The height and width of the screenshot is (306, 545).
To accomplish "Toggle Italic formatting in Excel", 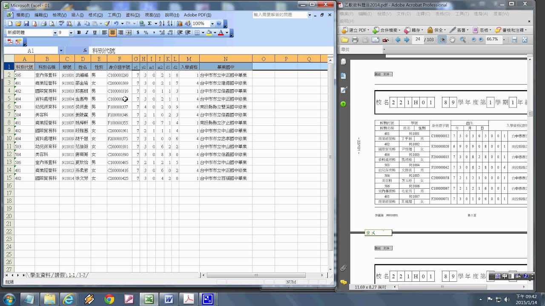I will tap(87, 32).
